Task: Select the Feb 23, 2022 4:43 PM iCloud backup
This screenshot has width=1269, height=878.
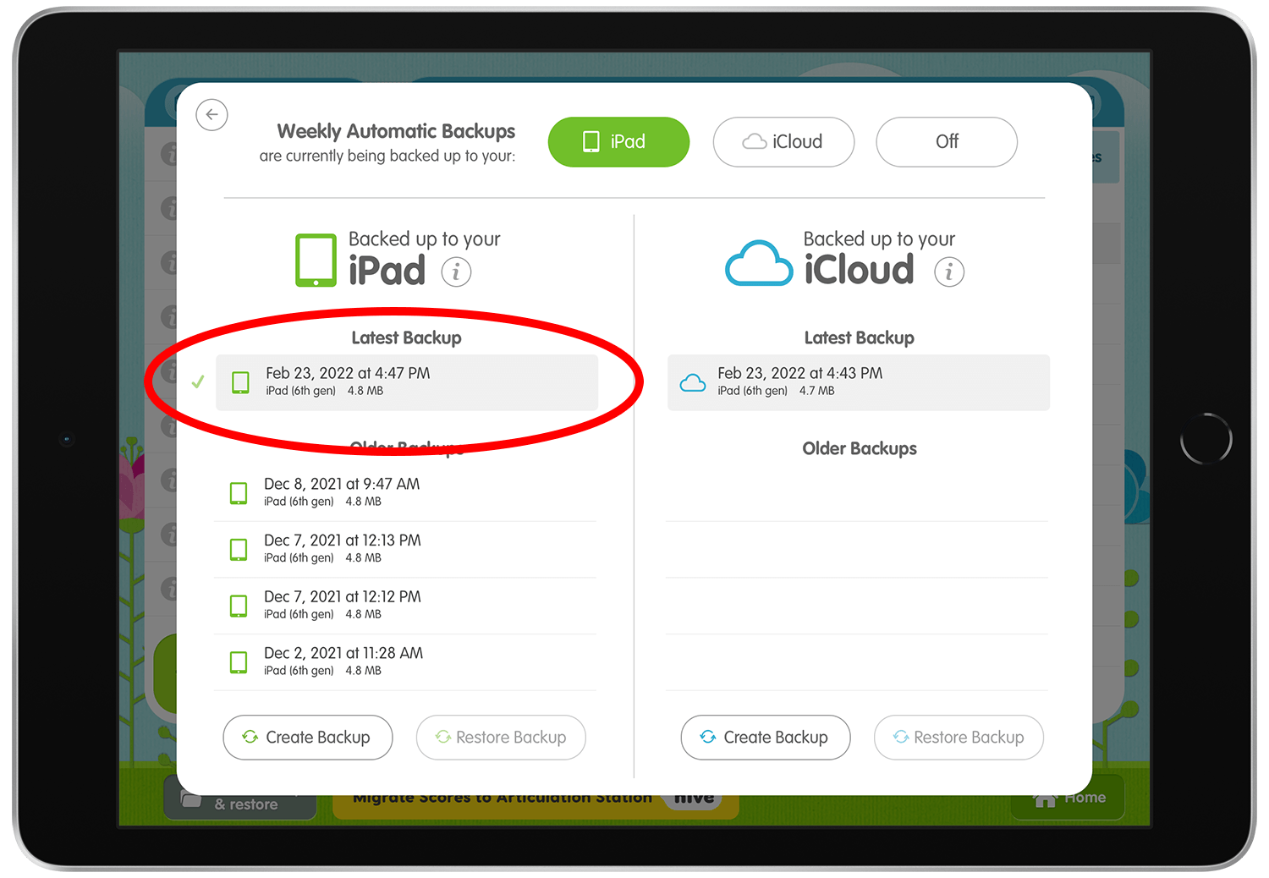Action: (x=859, y=382)
